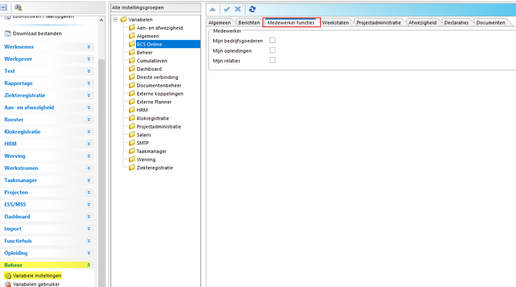Click the checkmark save icon in toolbar
The image size is (516, 287).
(x=227, y=9)
